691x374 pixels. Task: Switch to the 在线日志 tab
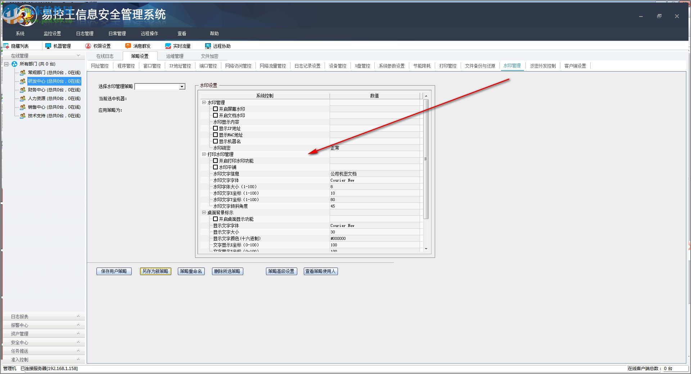105,56
